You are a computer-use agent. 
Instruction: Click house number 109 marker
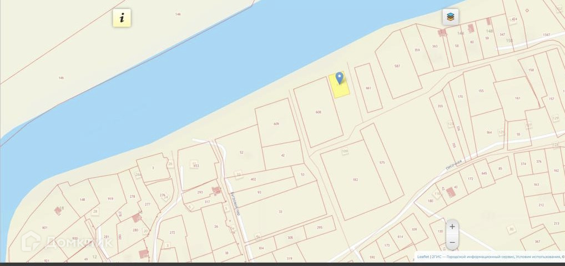[345, 152]
